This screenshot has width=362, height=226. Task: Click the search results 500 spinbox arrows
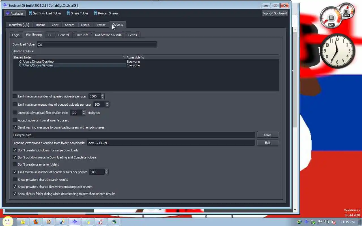pyautogui.click(x=106, y=172)
